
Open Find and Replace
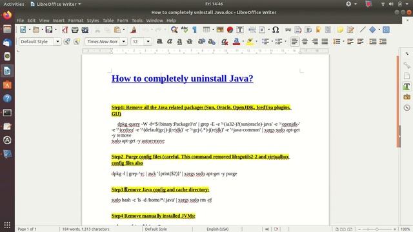pos(174,30)
